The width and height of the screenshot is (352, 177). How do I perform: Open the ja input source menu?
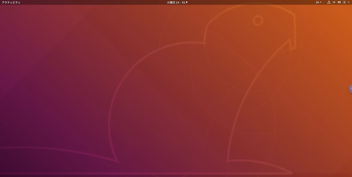tap(319, 2)
